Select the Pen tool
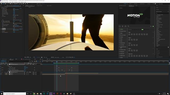170x95 pixels. point(16,4)
